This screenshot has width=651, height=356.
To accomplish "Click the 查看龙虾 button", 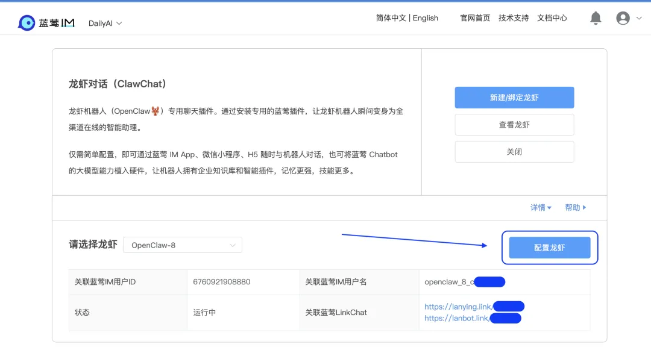I will pos(514,125).
